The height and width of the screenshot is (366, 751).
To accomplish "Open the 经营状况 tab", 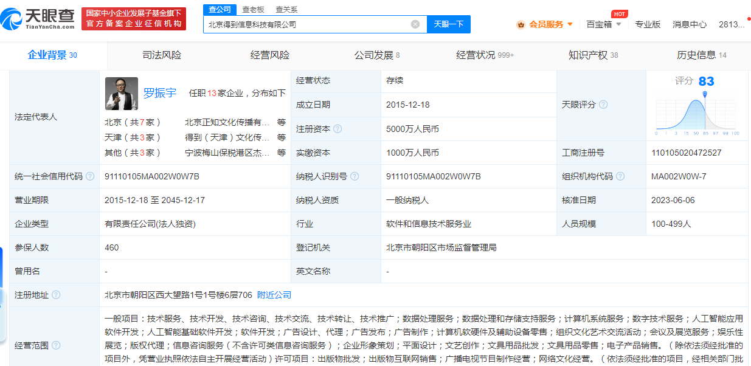I will tap(485, 55).
